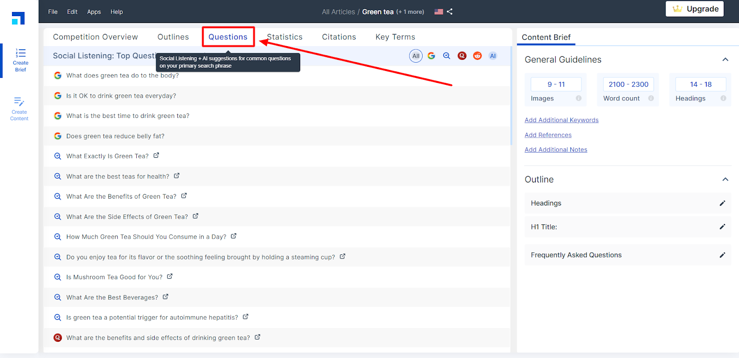Open external link for Quora benefits and side effects question
The width and height of the screenshot is (739, 358).
(257, 337)
